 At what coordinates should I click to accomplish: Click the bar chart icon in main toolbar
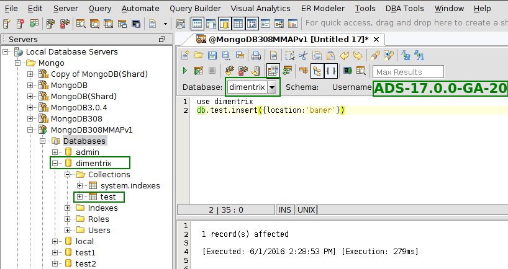tap(293, 24)
